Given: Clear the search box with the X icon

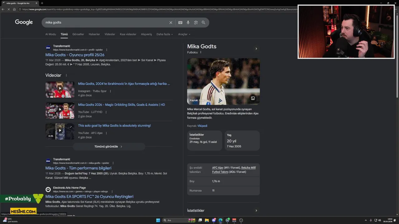Looking at the screenshot, I should click(x=171, y=22).
